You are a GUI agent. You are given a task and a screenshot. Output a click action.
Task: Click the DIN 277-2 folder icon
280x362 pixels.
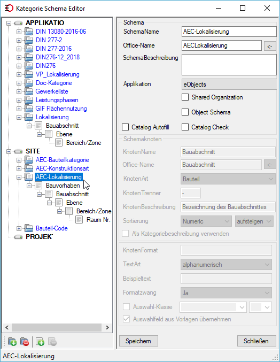coord(29,40)
